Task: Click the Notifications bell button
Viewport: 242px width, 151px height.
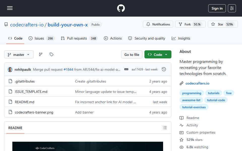Action: tap(158, 24)
